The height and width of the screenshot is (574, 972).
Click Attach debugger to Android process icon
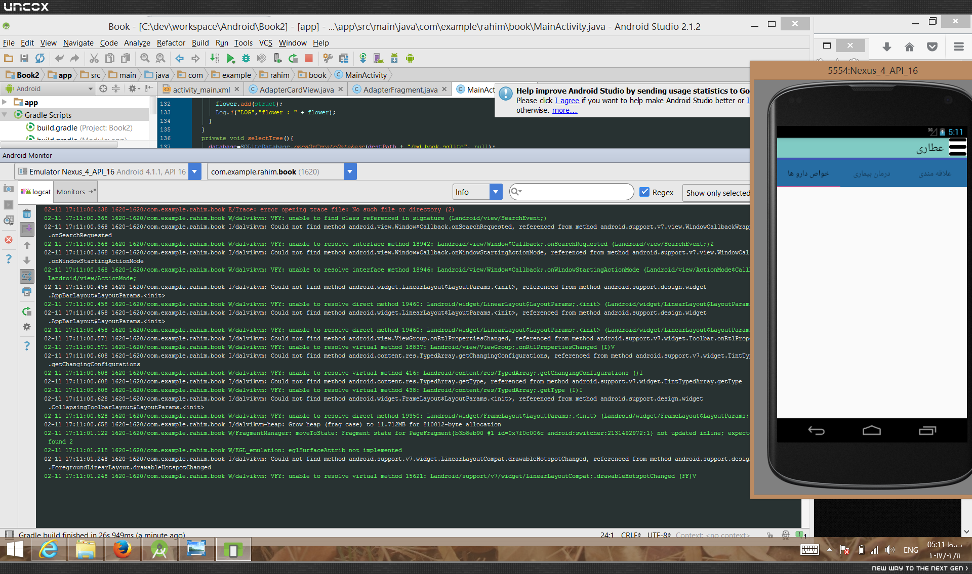click(x=277, y=59)
